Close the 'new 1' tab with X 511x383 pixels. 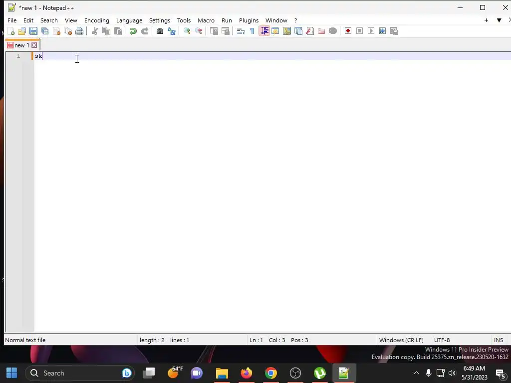click(34, 45)
